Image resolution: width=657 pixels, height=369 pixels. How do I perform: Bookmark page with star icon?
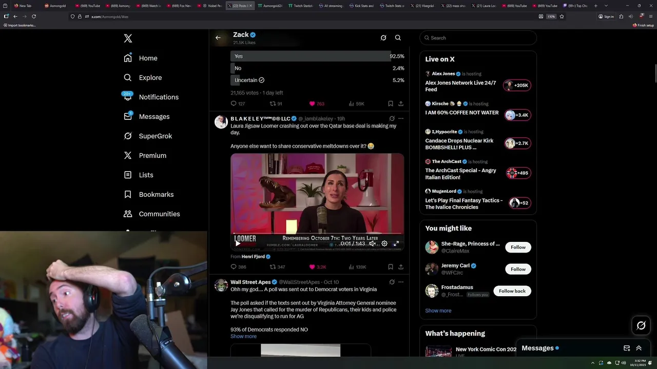[x=562, y=16]
